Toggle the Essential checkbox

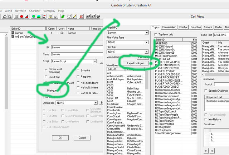[78, 70]
